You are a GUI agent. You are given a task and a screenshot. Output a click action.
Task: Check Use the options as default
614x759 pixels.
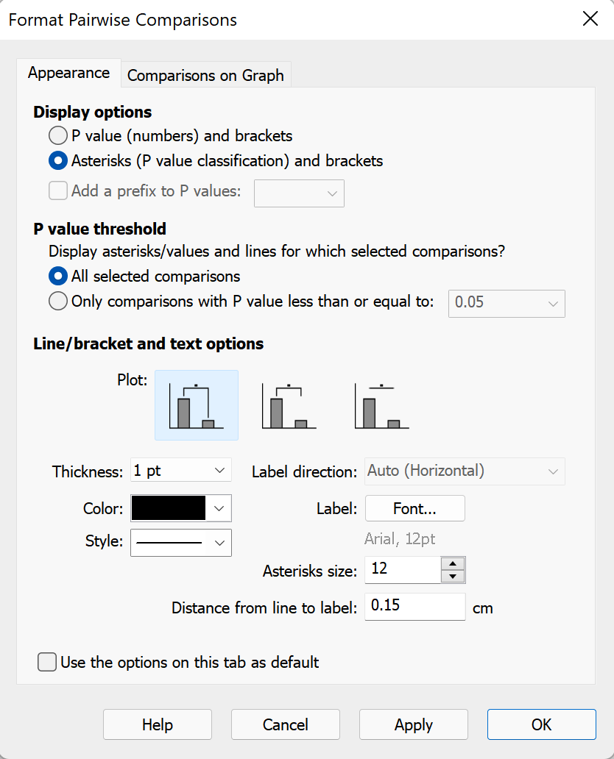pyautogui.click(x=47, y=662)
